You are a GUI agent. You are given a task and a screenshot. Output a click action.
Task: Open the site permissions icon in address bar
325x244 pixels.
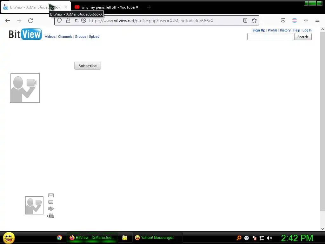[77, 21]
